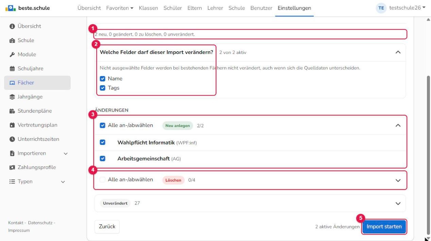Click the Zurück button
Screen dimensions: 431x241
tap(107, 227)
